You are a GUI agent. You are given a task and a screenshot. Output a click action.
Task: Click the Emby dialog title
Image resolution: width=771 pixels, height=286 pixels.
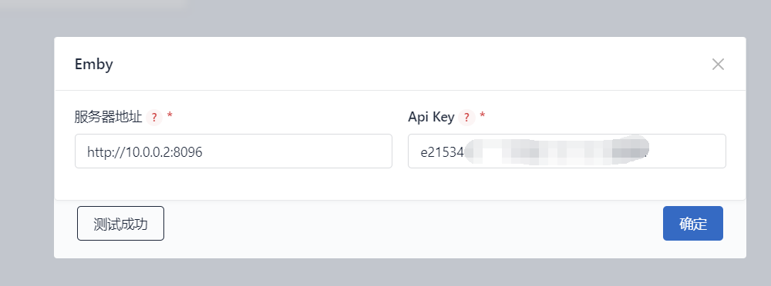point(94,65)
